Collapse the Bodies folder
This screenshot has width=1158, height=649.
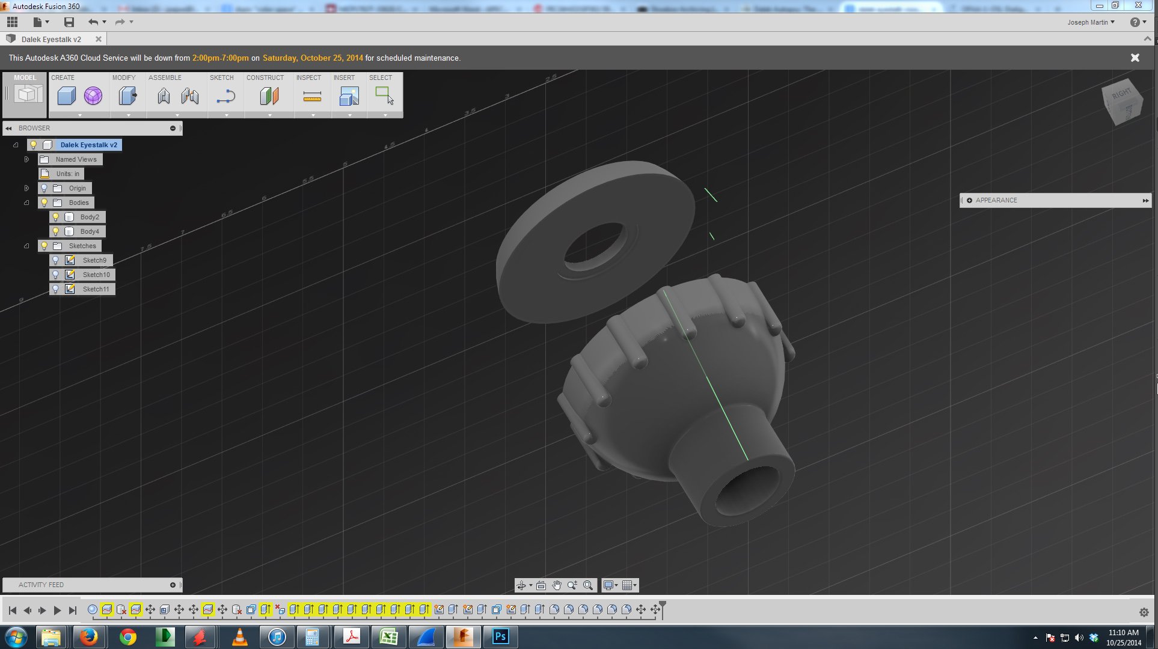[x=26, y=203]
